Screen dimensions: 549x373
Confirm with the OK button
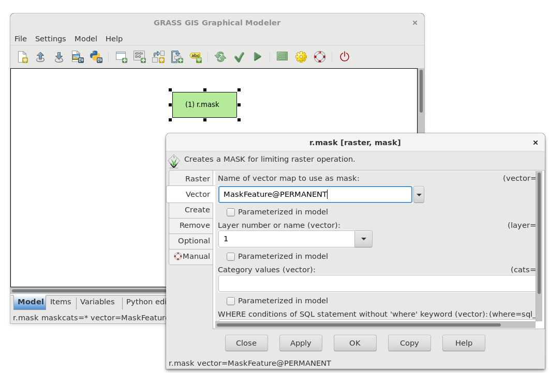click(355, 343)
